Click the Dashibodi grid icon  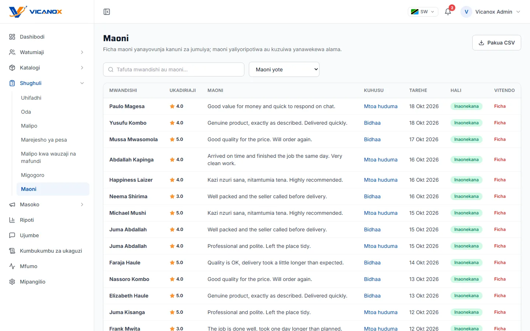12,37
